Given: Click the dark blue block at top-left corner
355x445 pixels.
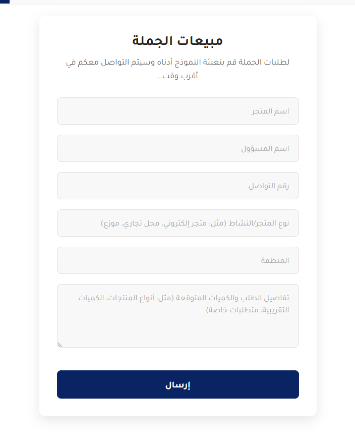Looking at the screenshot, I should tap(5, 2).
